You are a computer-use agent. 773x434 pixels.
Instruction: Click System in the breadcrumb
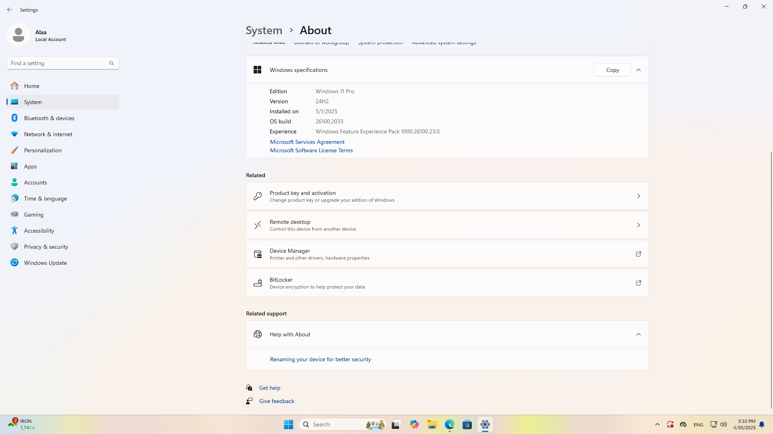point(264,30)
